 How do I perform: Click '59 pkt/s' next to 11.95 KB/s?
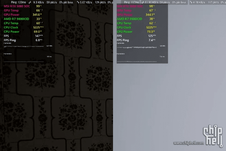[x=165, y=2]
